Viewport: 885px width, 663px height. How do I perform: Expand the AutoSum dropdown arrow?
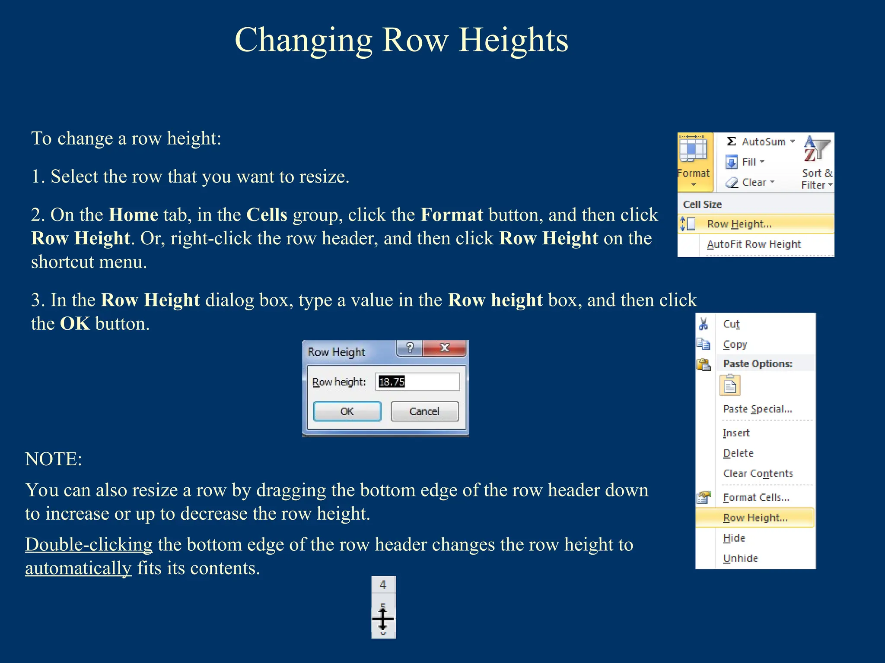(x=793, y=142)
